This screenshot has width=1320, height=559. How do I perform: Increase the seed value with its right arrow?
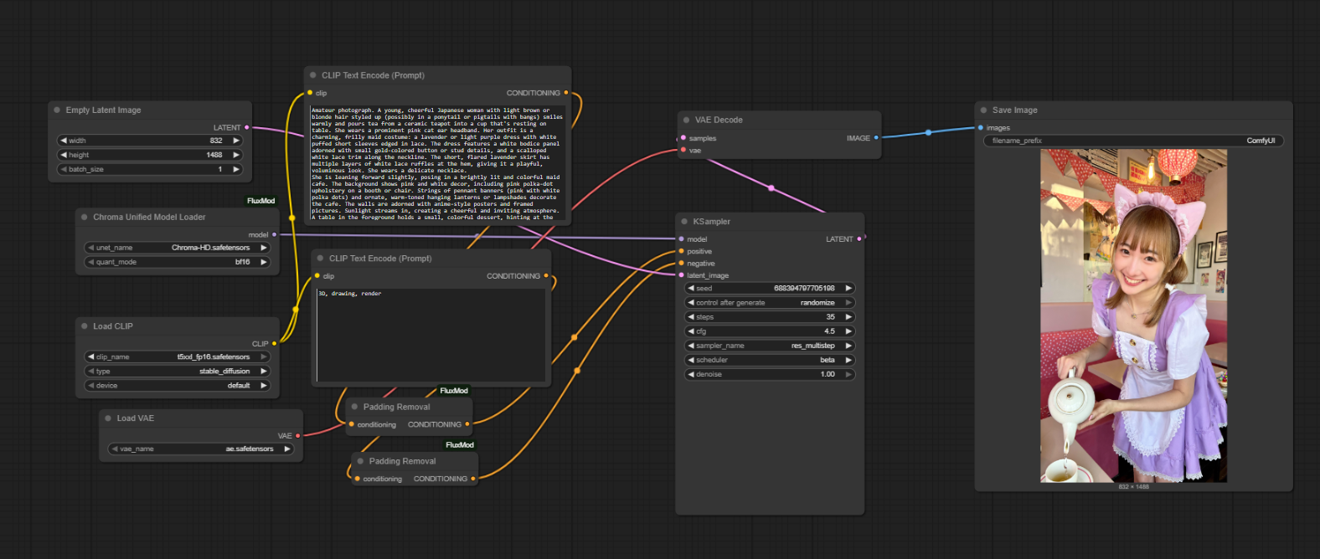tap(848, 288)
